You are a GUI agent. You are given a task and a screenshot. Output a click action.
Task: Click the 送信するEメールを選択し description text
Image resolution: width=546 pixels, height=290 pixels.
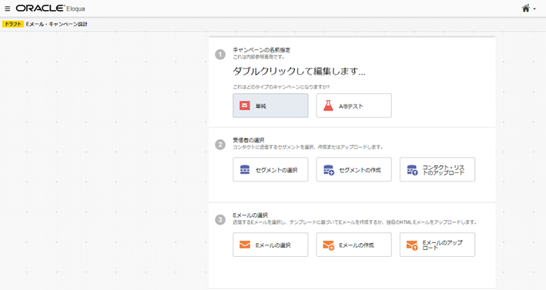[355, 222]
